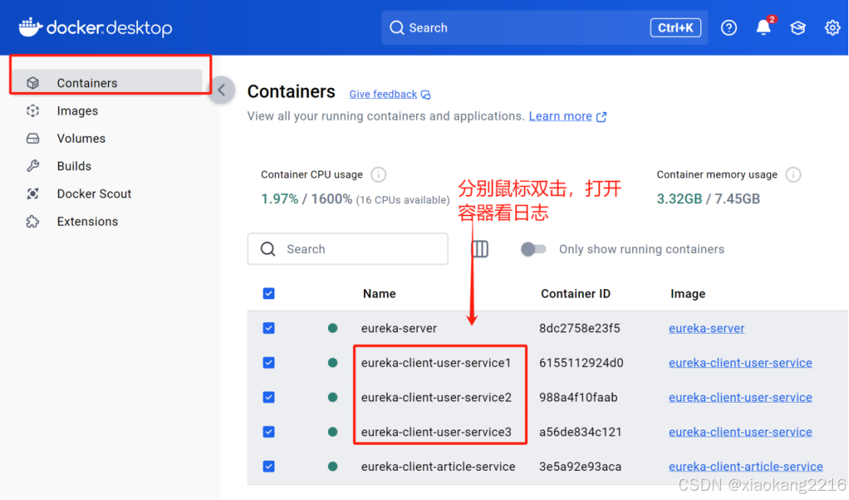Collapse the sidebar with the chevron
The width and height of the screenshot is (849, 500).
[x=221, y=90]
